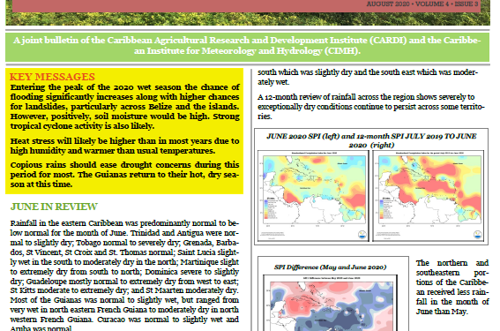The height and width of the screenshot is (331, 500).
Task: Open the June 2020 SPI map on left
Action: pos(313,195)
